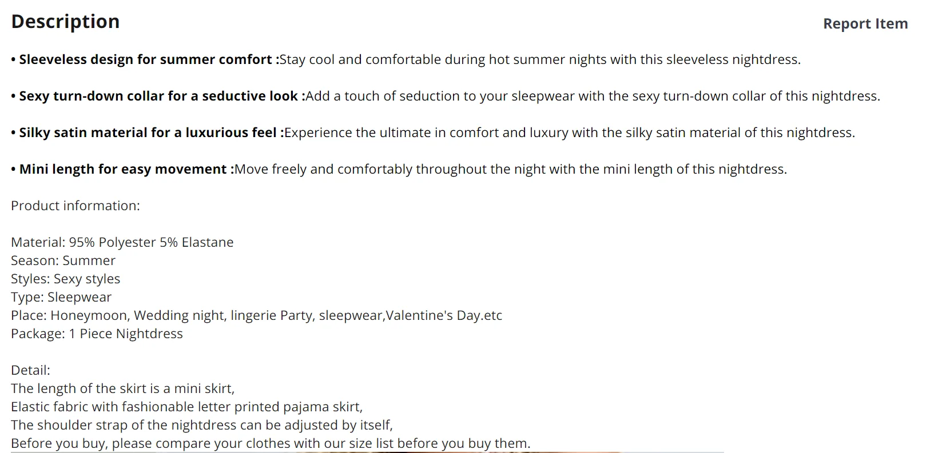Click the Report Item link
The height and width of the screenshot is (453, 942).
[x=865, y=24]
